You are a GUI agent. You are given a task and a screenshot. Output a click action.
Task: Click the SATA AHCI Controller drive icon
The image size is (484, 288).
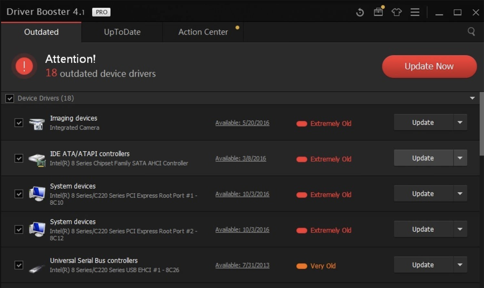coord(37,159)
